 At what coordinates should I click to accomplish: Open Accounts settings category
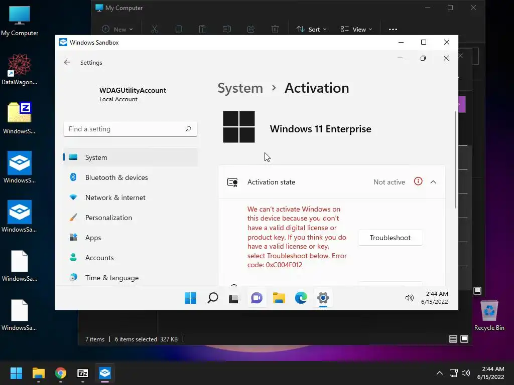(x=131, y=258)
